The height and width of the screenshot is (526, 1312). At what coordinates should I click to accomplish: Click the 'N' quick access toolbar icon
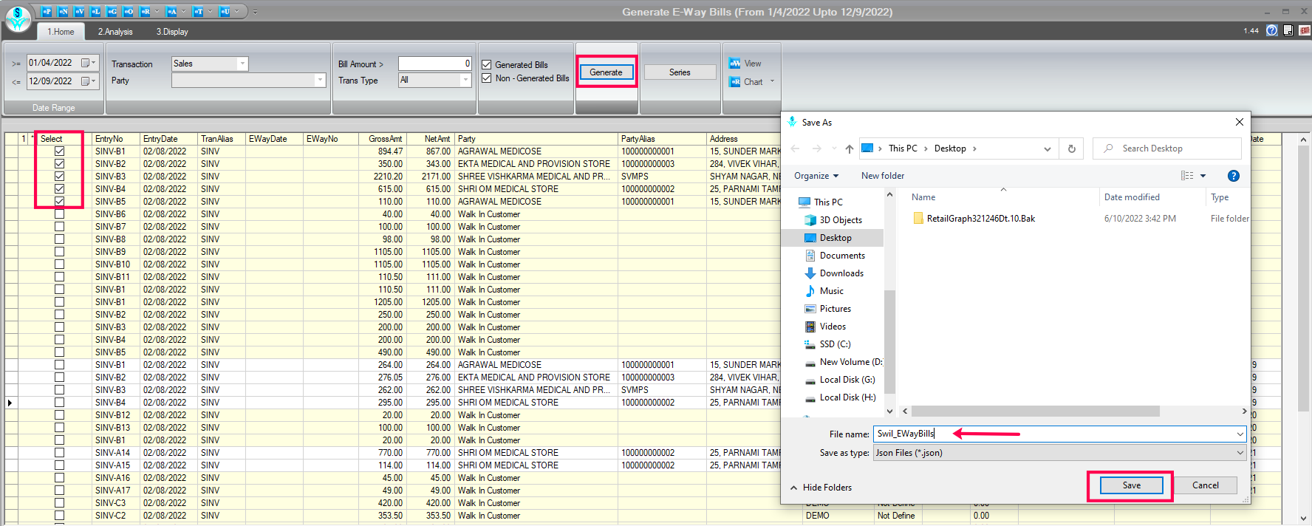[x=64, y=12]
